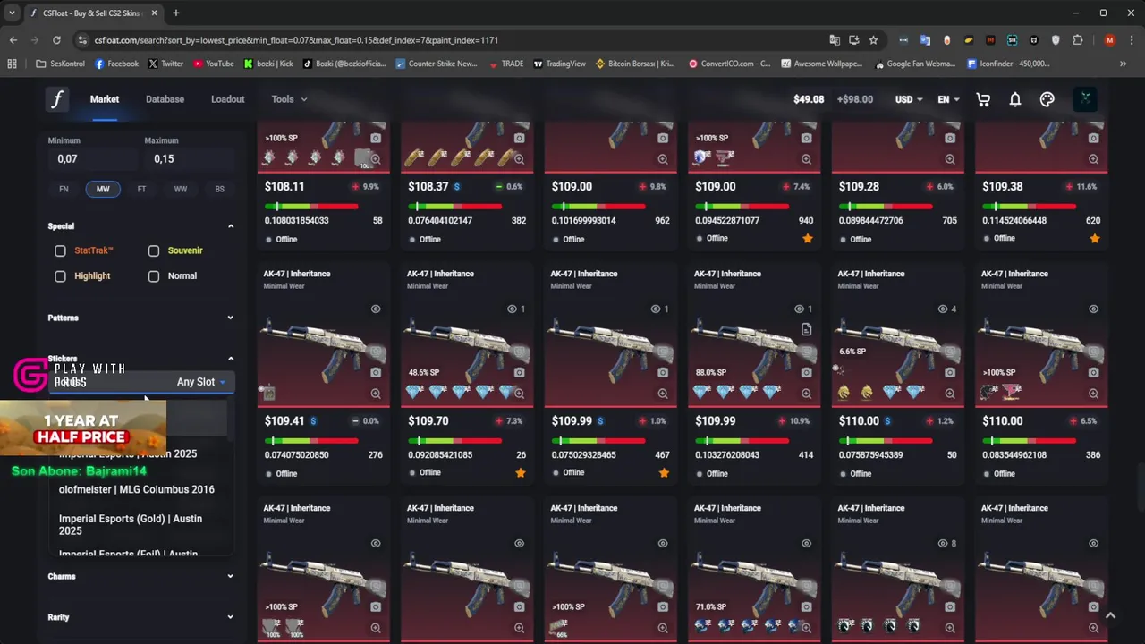Switch to the Market tab
This screenshot has width=1145, height=644.
click(105, 99)
